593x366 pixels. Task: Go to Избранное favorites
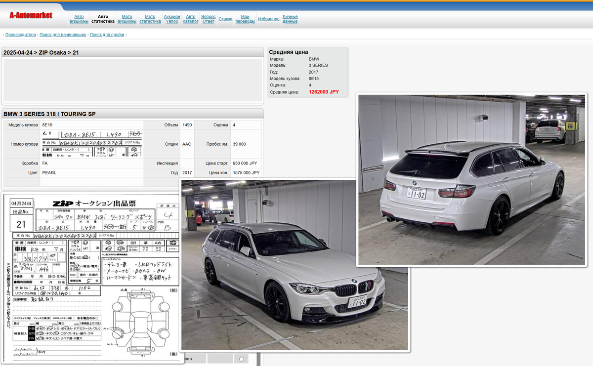268,19
